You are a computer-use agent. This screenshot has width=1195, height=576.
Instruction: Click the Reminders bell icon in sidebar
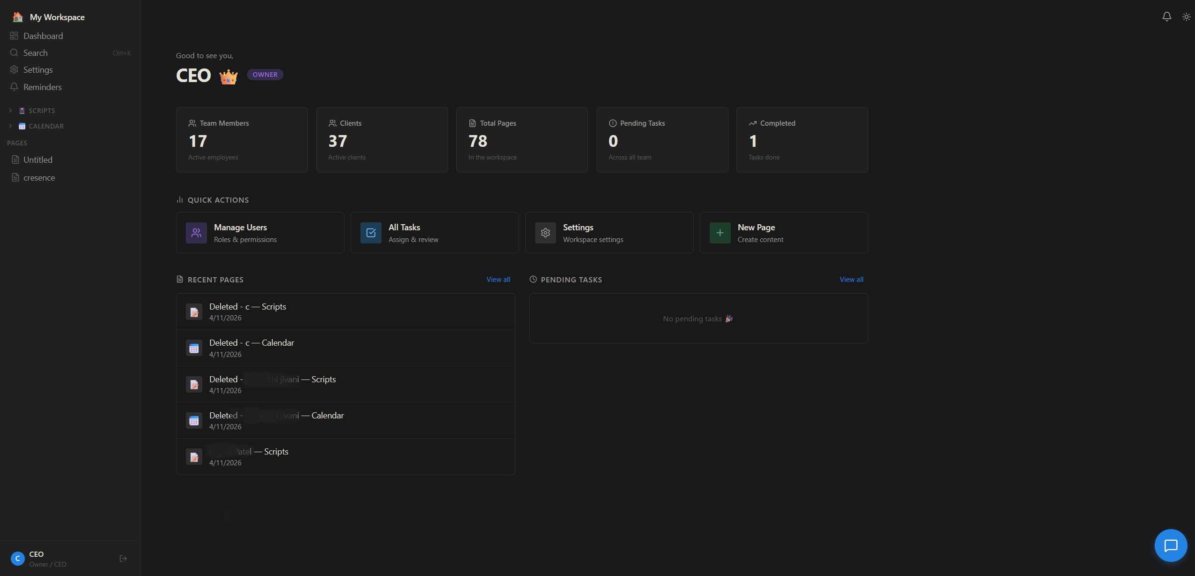[x=14, y=87]
